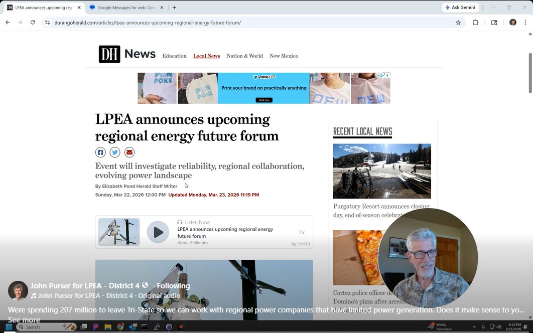
Task: Open the Education news section
Action: (174, 56)
